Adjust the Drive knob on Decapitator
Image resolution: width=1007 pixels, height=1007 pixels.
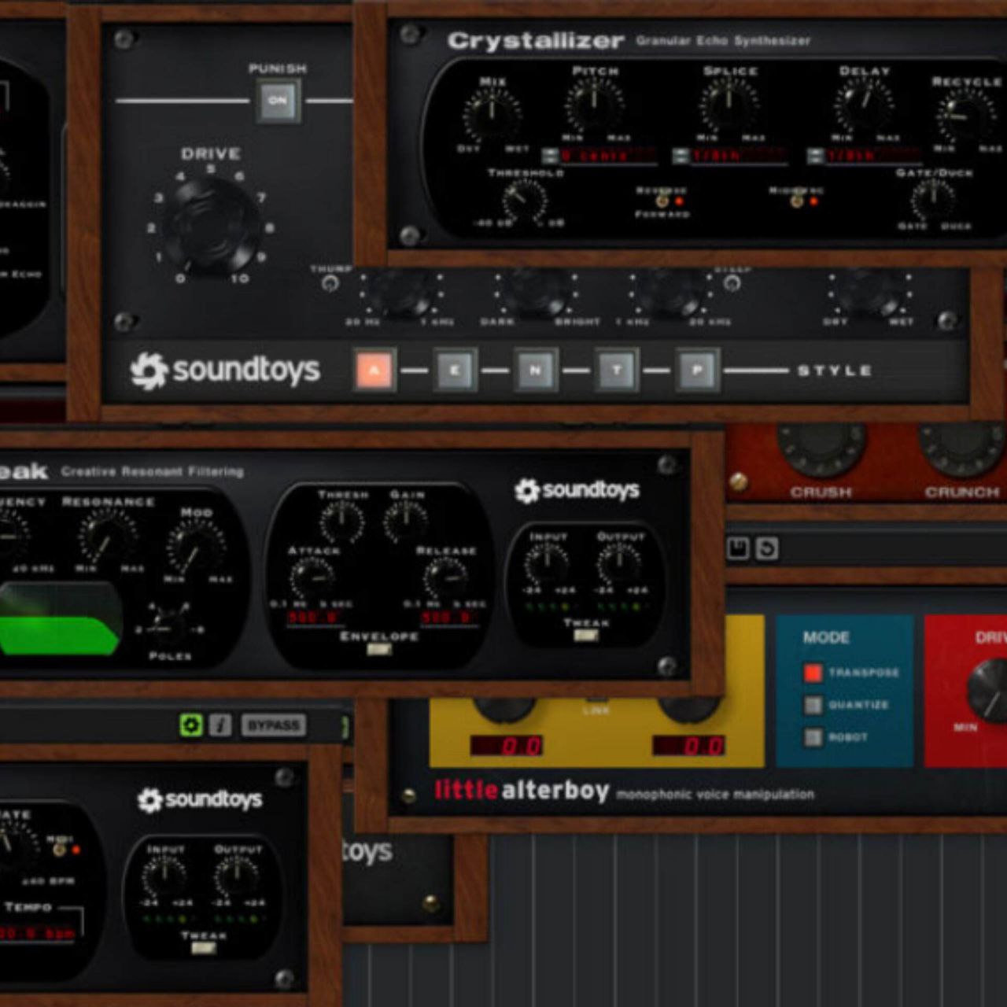click(x=211, y=225)
